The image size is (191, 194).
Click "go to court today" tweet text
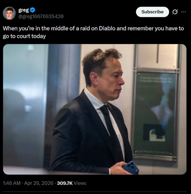[x=24, y=36]
